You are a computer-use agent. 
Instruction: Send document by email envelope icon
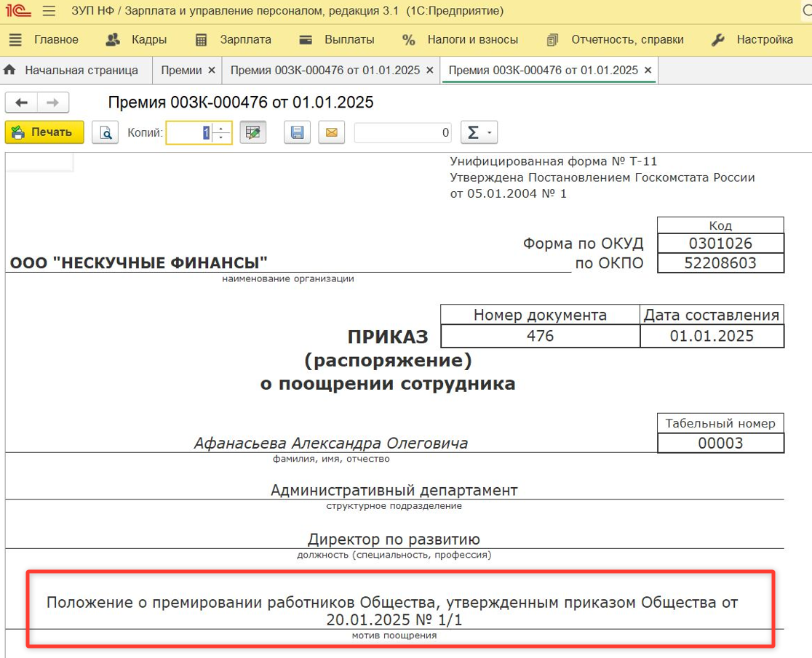[x=331, y=132]
